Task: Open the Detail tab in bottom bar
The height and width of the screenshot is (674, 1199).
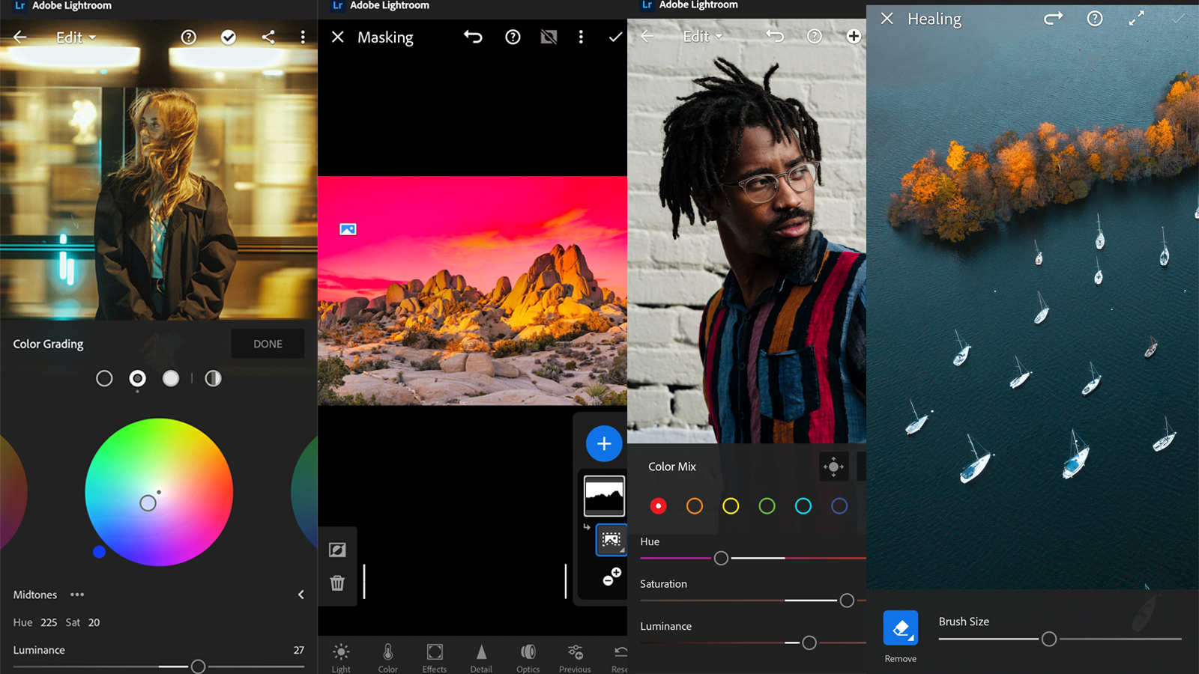Action: (x=481, y=658)
